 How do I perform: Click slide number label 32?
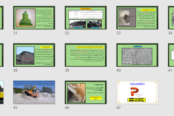click(67, 33)
